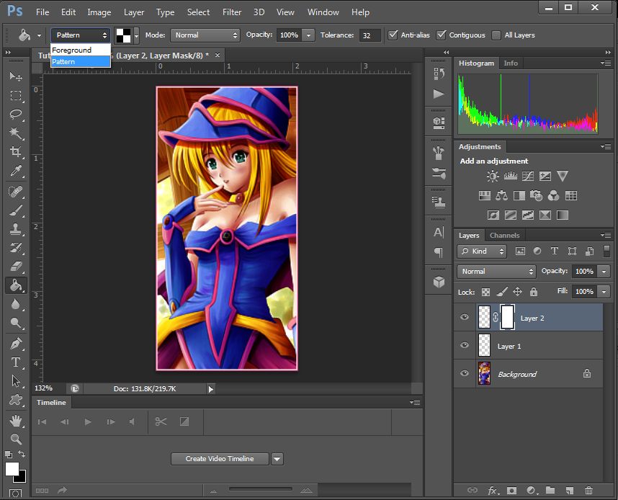Delete layer with trash icon
The image size is (618, 500).
point(588,491)
